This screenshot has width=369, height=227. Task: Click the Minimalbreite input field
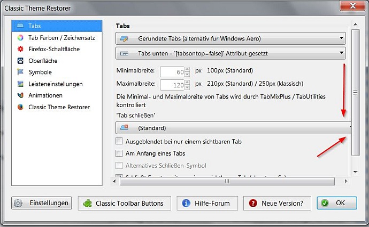172,72
